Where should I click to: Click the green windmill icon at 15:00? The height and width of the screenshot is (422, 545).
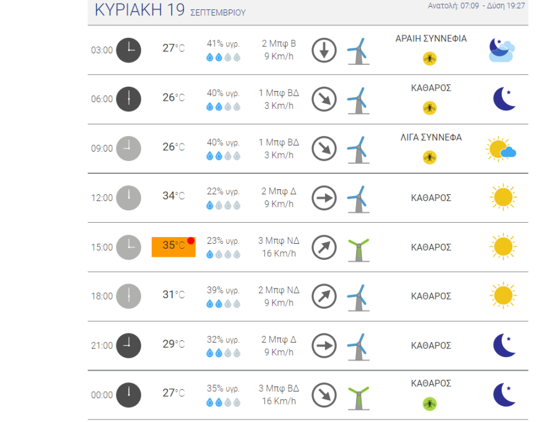coord(358,248)
